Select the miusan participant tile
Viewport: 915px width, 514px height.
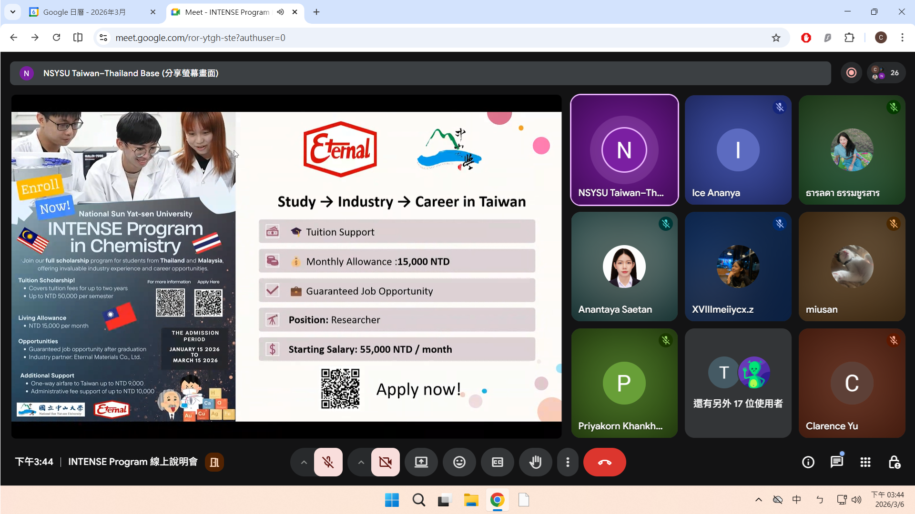(x=852, y=267)
